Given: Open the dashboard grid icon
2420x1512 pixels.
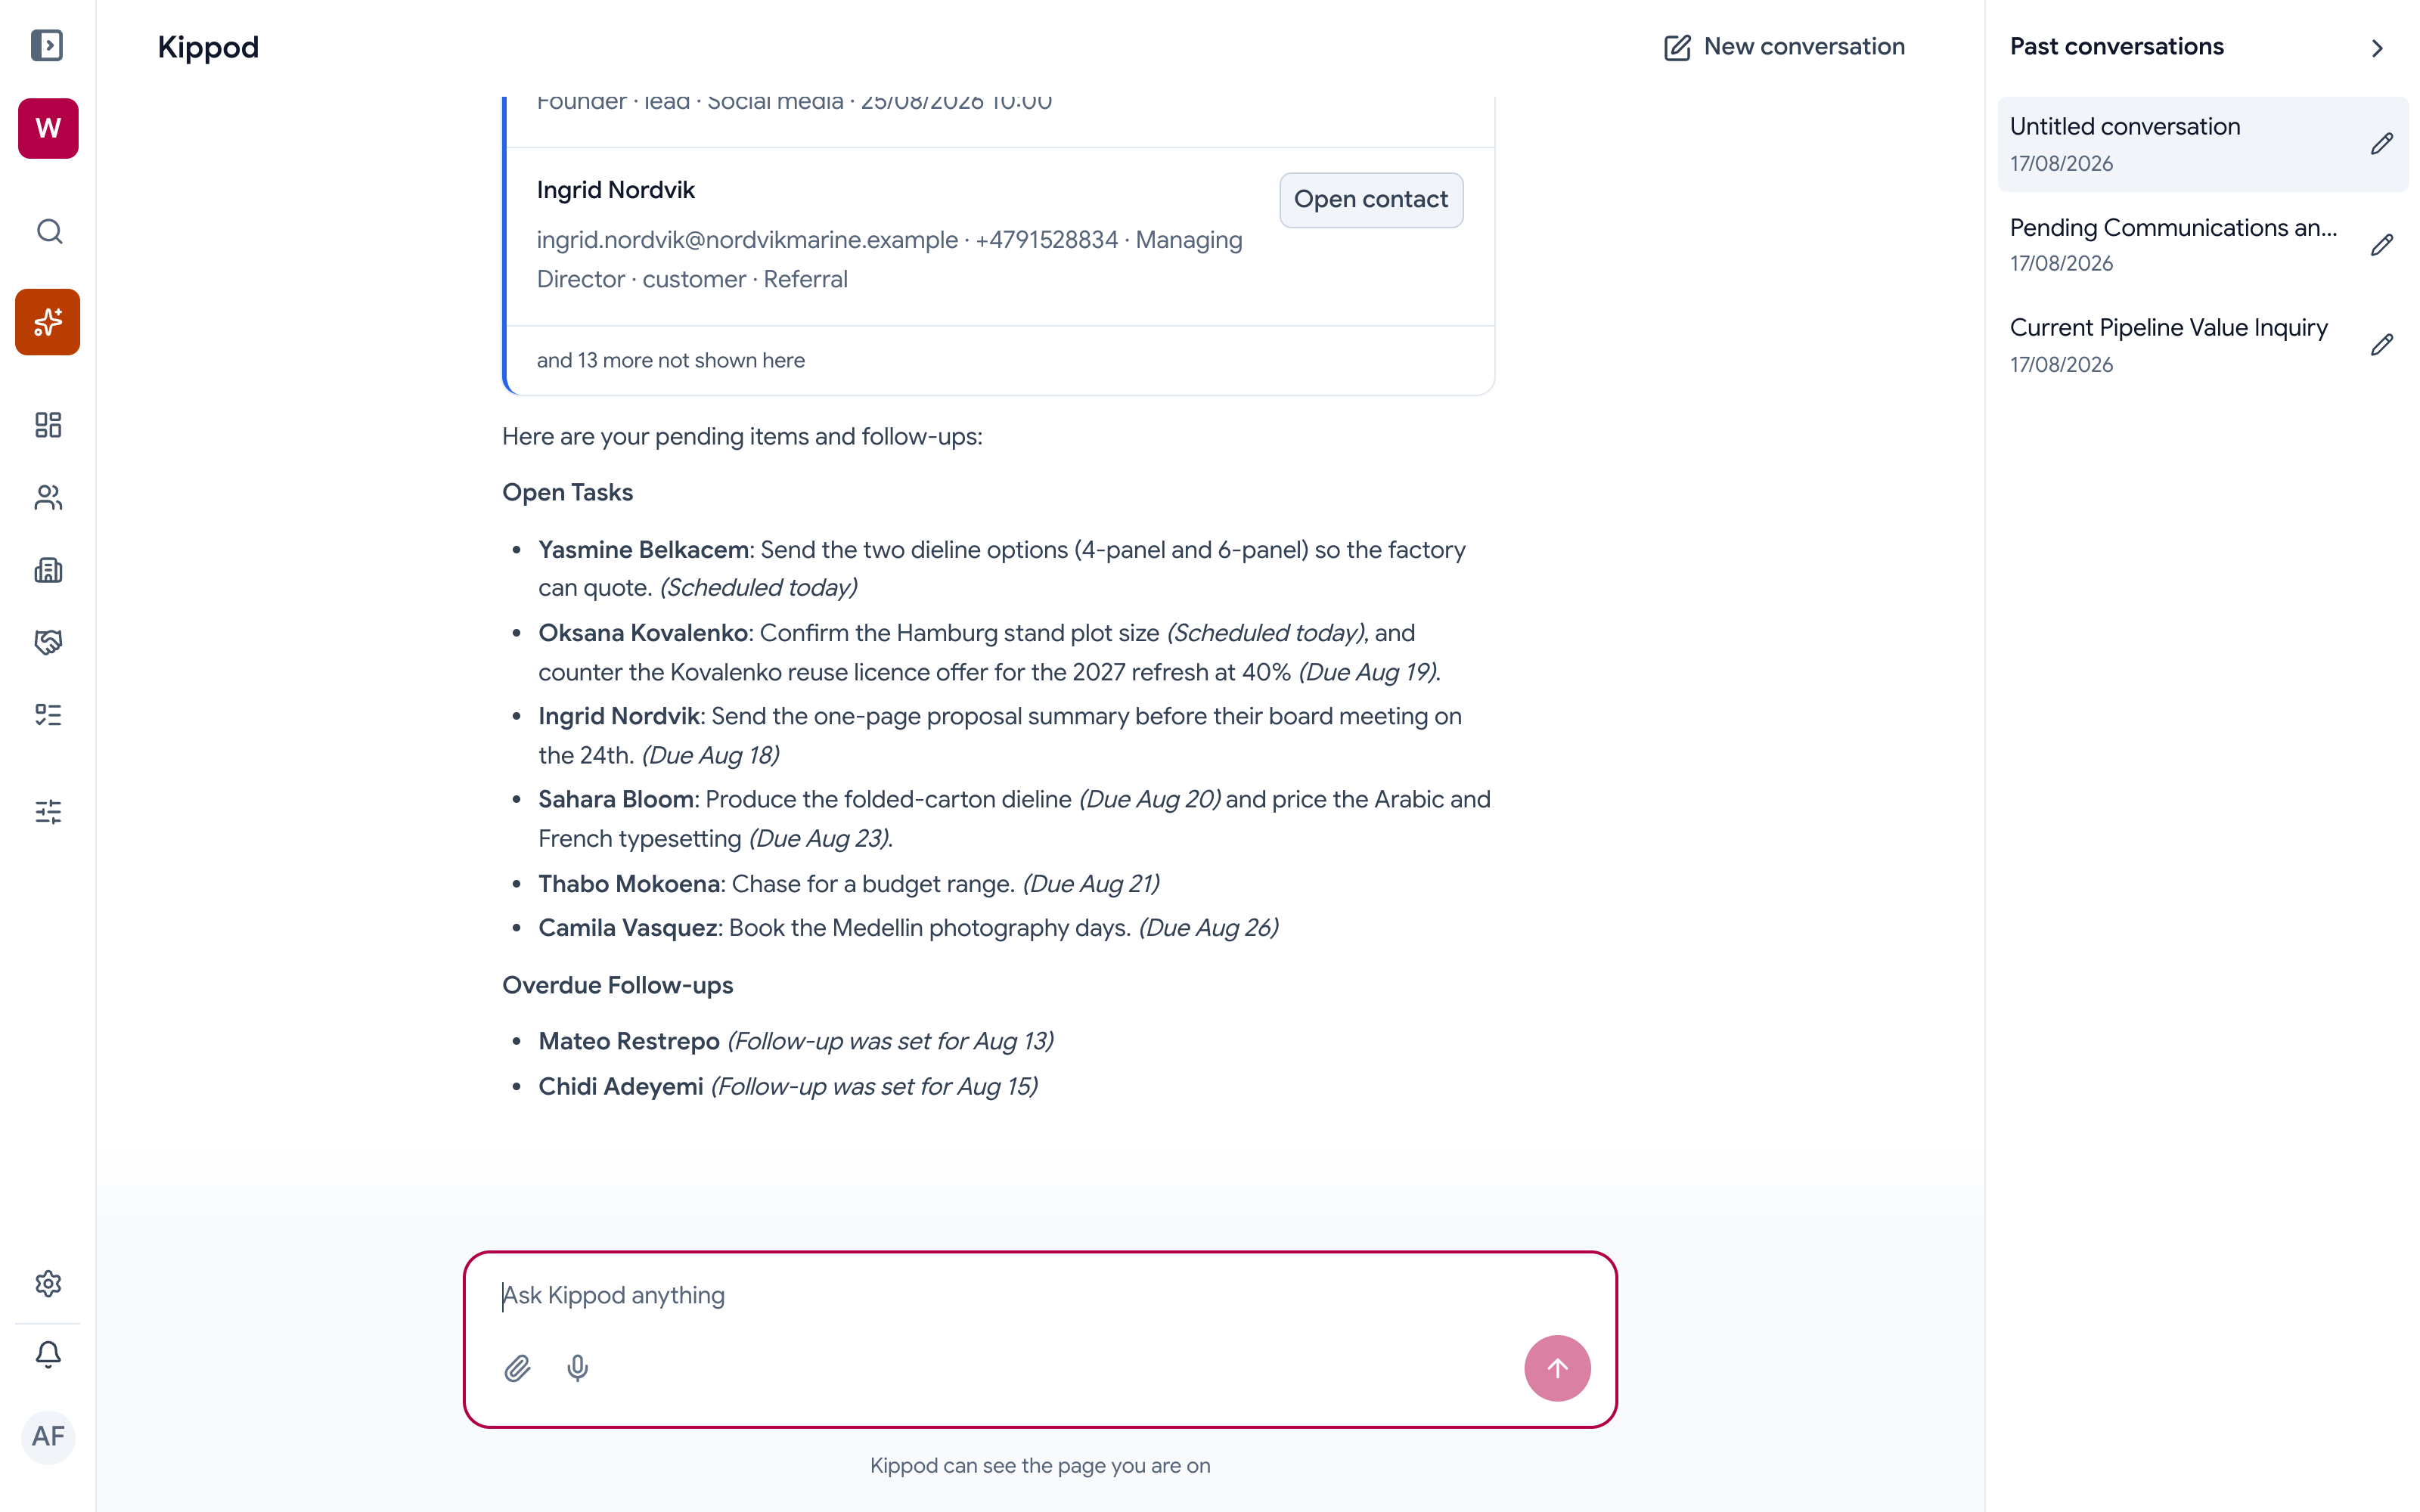Looking at the screenshot, I should point(49,425).
